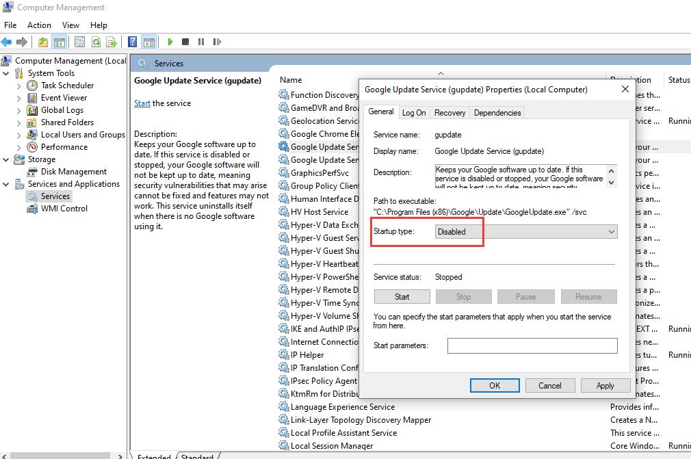Select WMI Control tree node
This screenshot has width=691, height=459.
(64, 209)
